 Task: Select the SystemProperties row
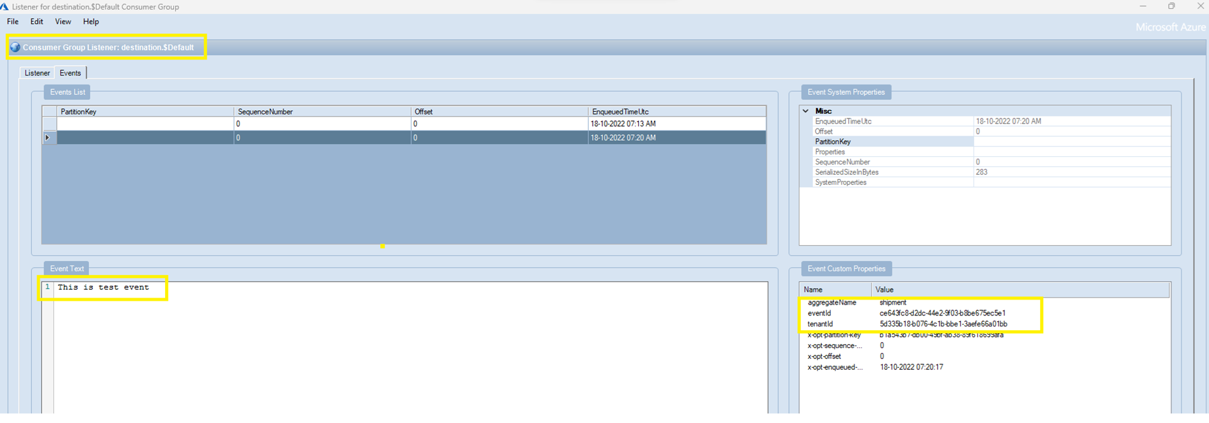coord(991,182)
